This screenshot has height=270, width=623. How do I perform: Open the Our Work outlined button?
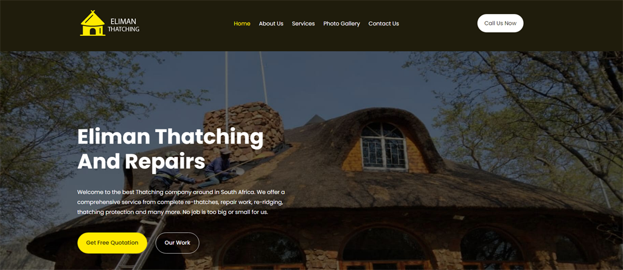pyautogui.click(x=177, y=243)
